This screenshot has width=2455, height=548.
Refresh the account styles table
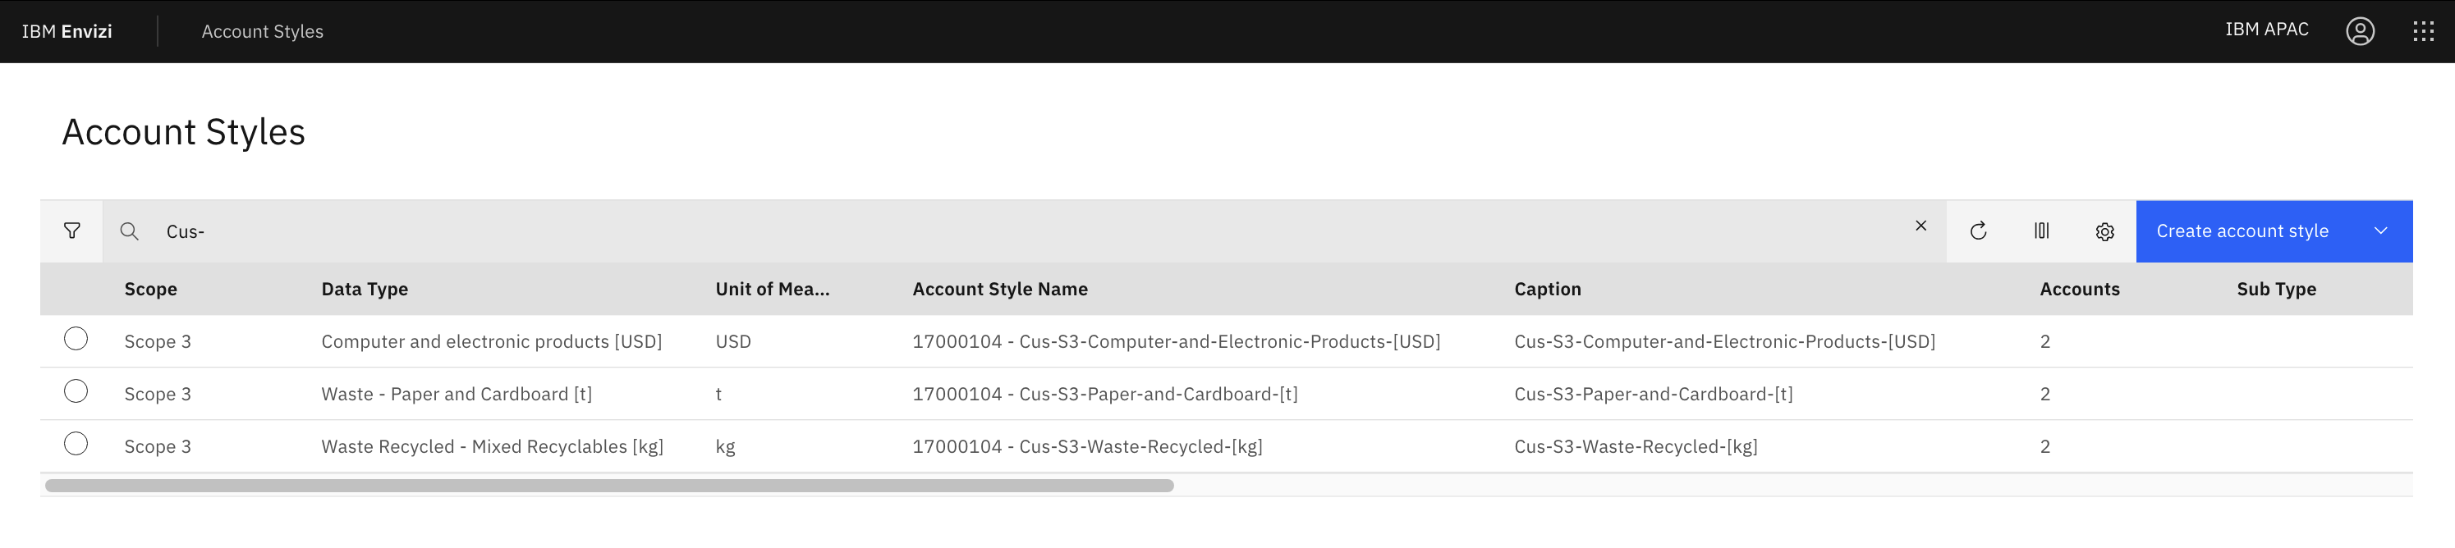click(x=1977, y=231)
